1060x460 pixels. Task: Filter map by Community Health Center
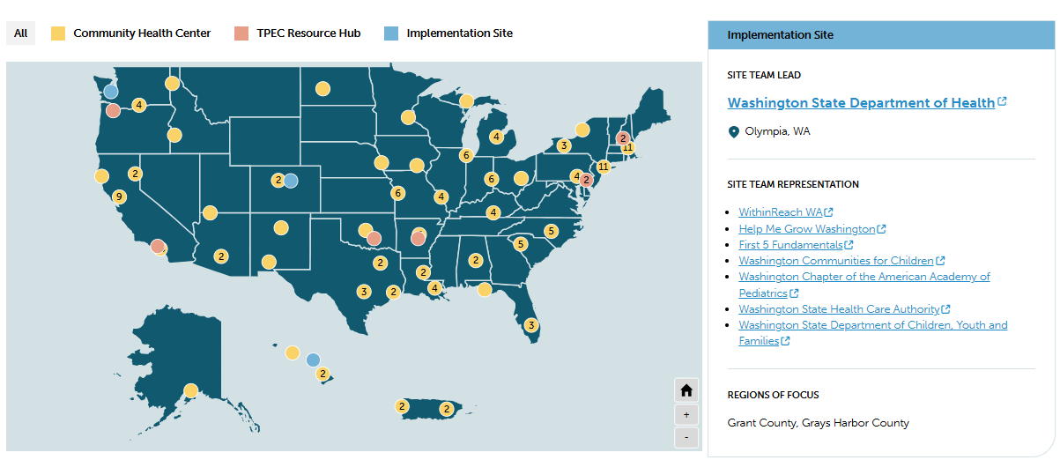(130, 33)
